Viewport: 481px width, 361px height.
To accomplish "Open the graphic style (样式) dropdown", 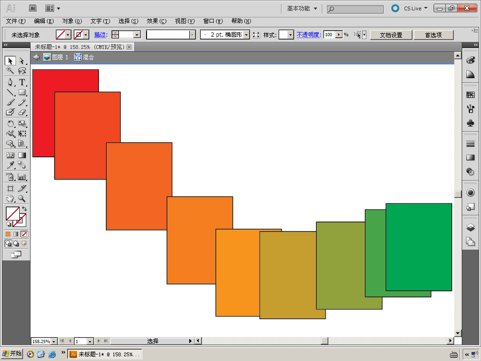I will click(290, 35).
